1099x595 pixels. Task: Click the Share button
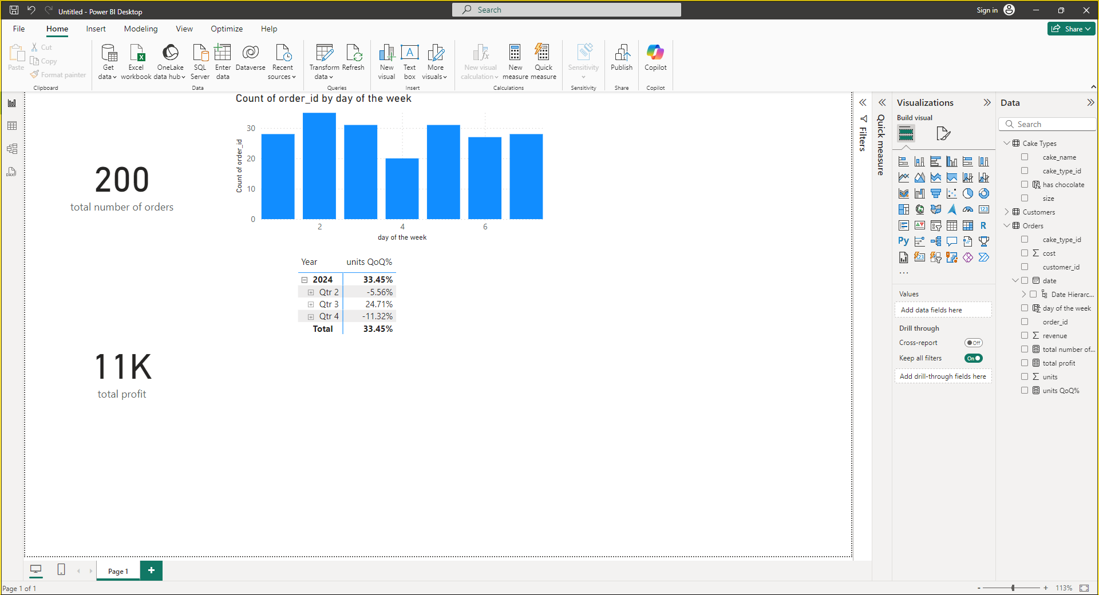1071,29
